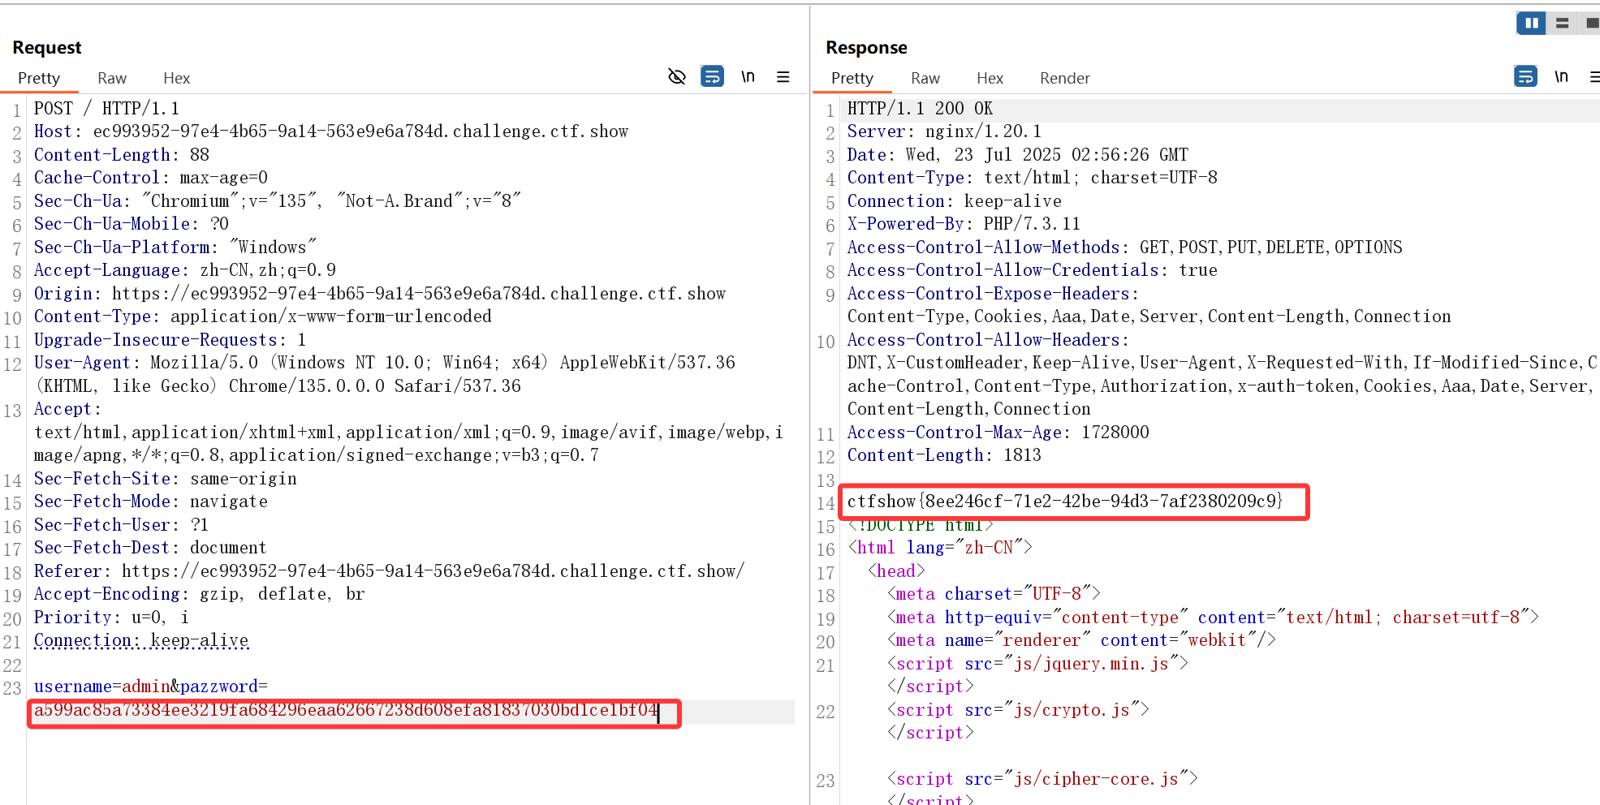Click the \n icon in the Response panel
The height and width of the screenshot is (805, 1600).
(1561, 76)
